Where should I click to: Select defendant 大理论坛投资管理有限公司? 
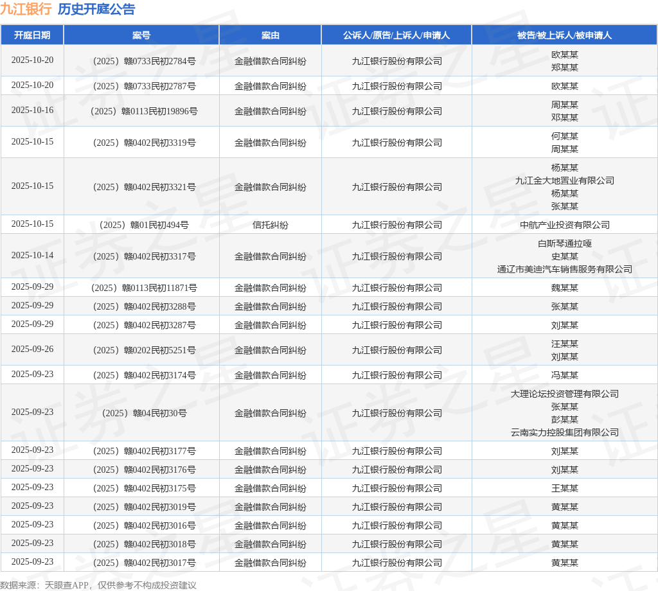(x=564, y=394)
